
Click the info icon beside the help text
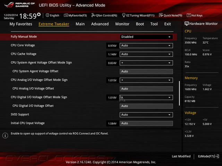[5, 136]
